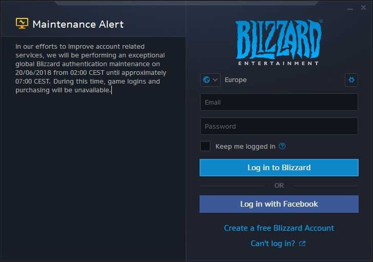
Task: Enable the Keep me logged in checkbox
Action: (205, 146)
